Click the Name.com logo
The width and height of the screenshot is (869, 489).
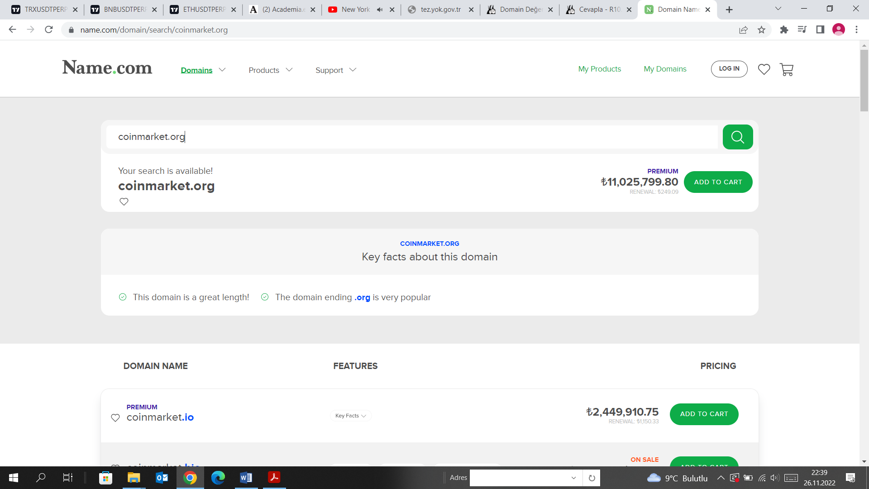point(107,68)
